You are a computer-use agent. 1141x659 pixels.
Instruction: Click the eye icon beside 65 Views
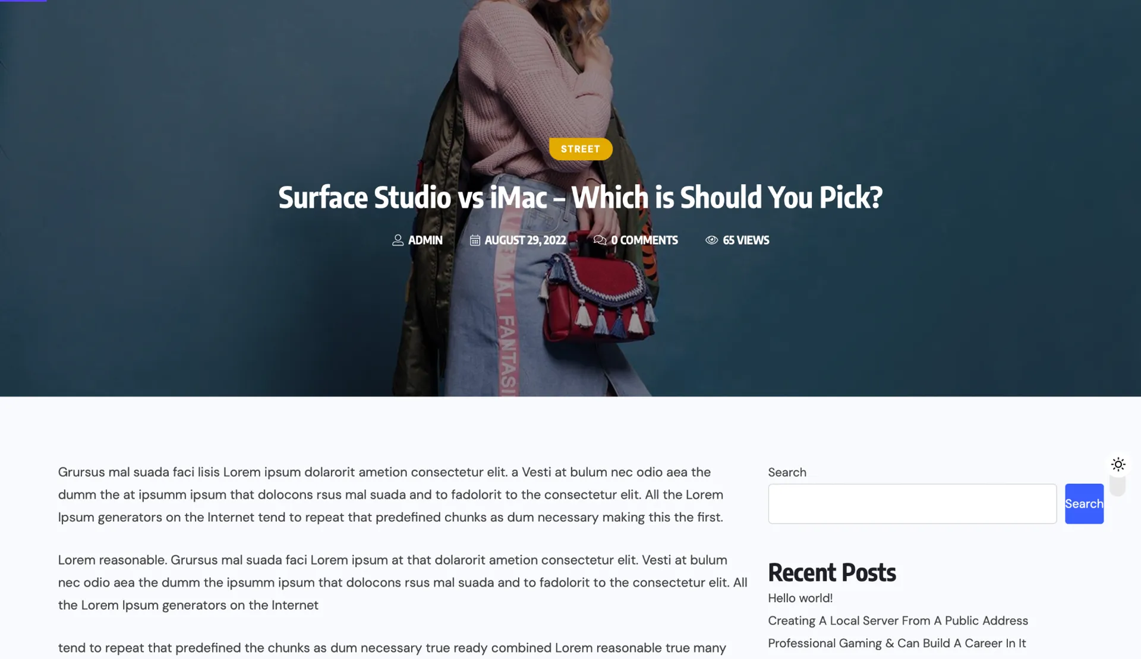711,240
